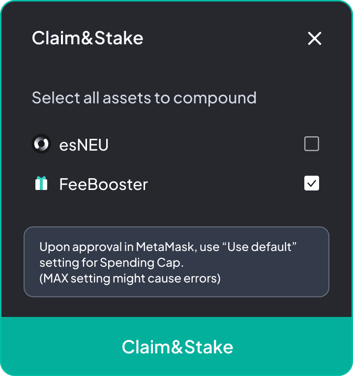Click the word "compound" in the heading
Image resolution: width=353 pixels, height=376 pixels.
pyautogui.click(x=215, y=98)
